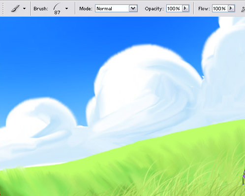Click the "Opacity:" label

(154, 9)
